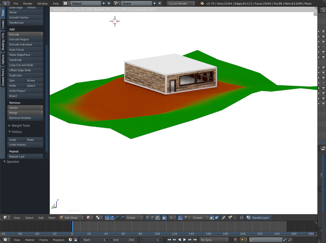Toggle limit selection to visible icon
The image size is (326, 243).
(x=164, y=218)
